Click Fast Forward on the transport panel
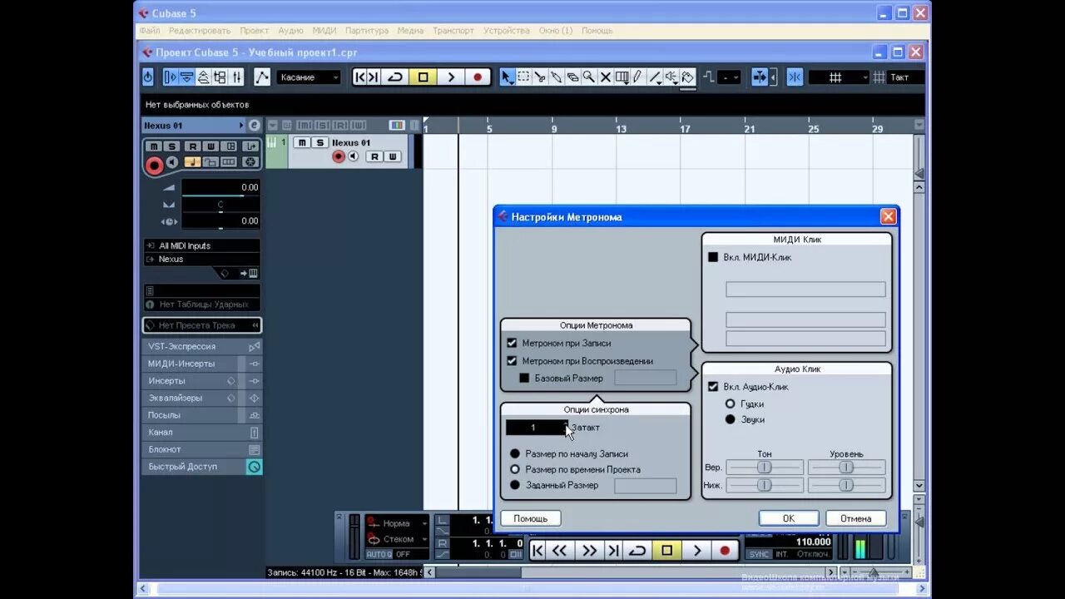This screenshot has width=1065, height=599. pyautogui.click(x=589, y=550)
